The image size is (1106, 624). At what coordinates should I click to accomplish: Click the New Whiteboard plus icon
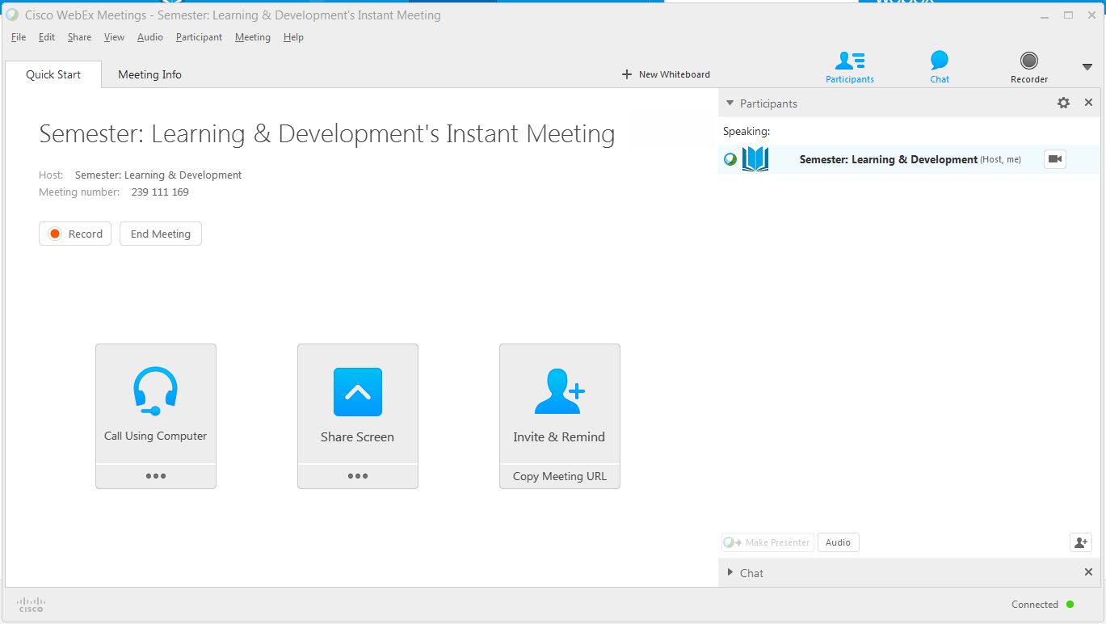pos(627,74)
